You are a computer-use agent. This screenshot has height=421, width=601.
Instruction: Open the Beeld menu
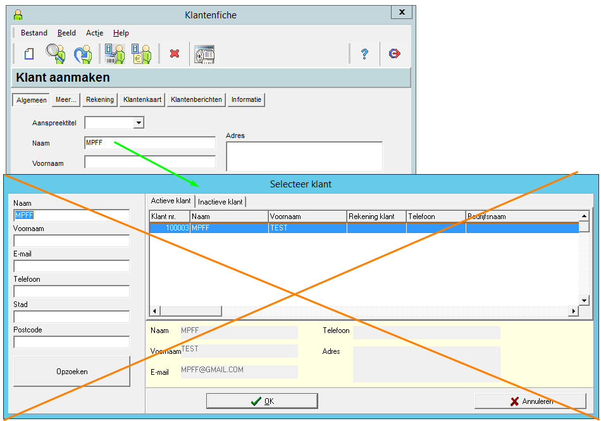pos(66,33)
